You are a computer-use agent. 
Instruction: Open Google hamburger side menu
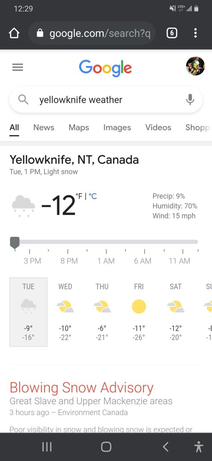point(18,67)
